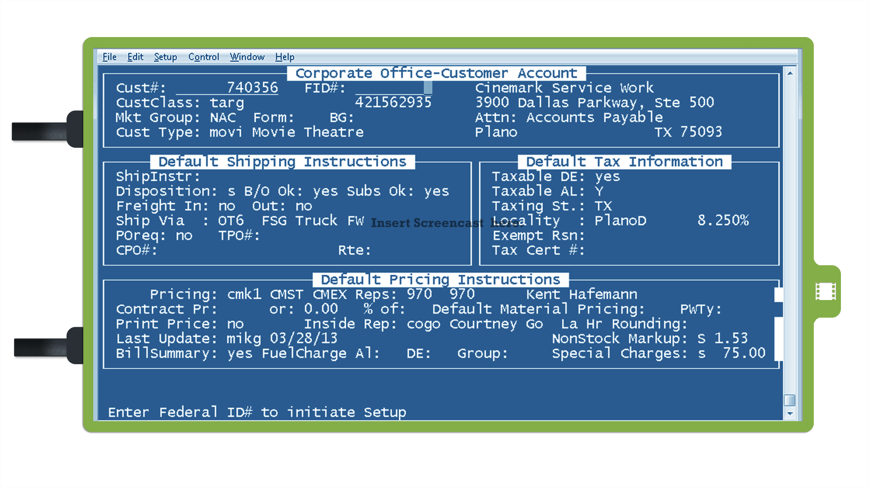The width and height of the screenshot is (869, 488).
Task: Click the or: value 0.00
Action: click(321, 309)
